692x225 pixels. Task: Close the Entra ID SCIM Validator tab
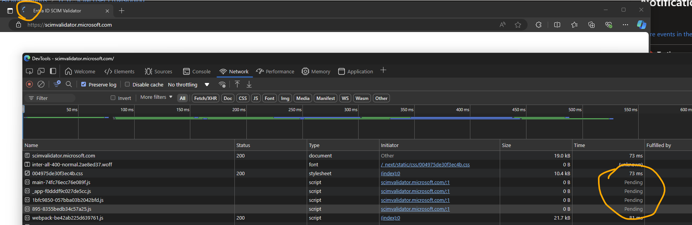click(107, 11)
